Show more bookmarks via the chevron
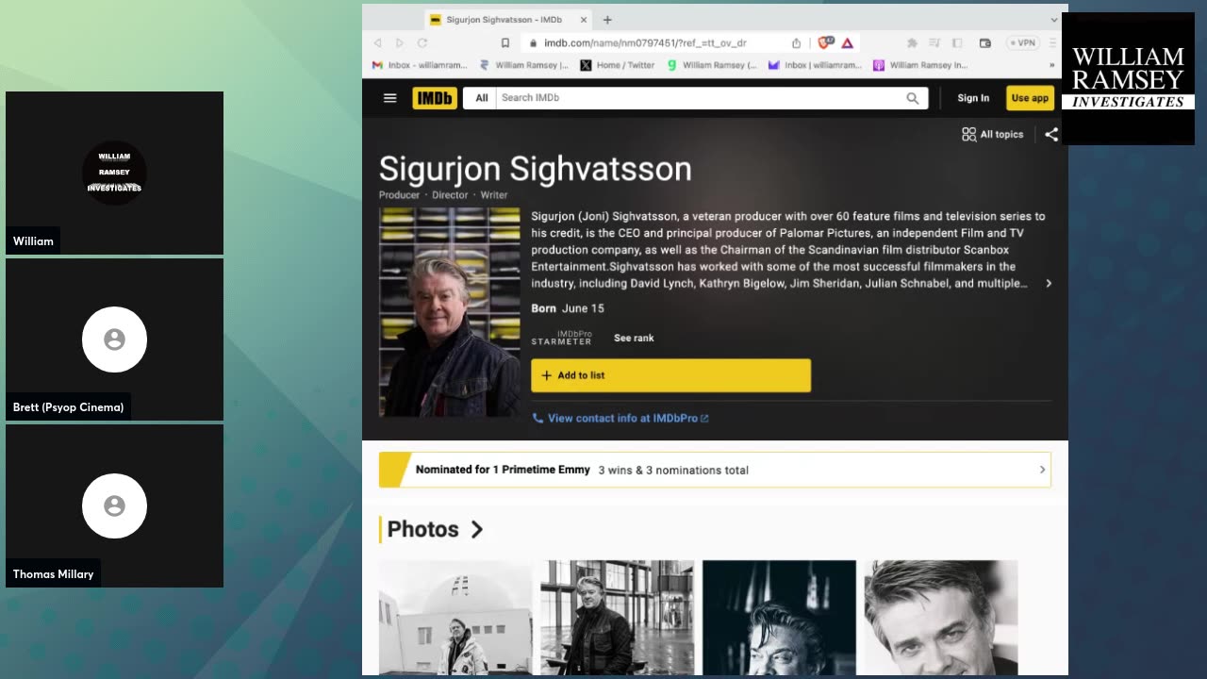Screen dimensions: 1207x679 point(1052,65)
